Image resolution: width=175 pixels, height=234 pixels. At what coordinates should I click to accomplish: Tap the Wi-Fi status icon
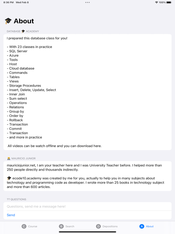click(x=156, y=3)
